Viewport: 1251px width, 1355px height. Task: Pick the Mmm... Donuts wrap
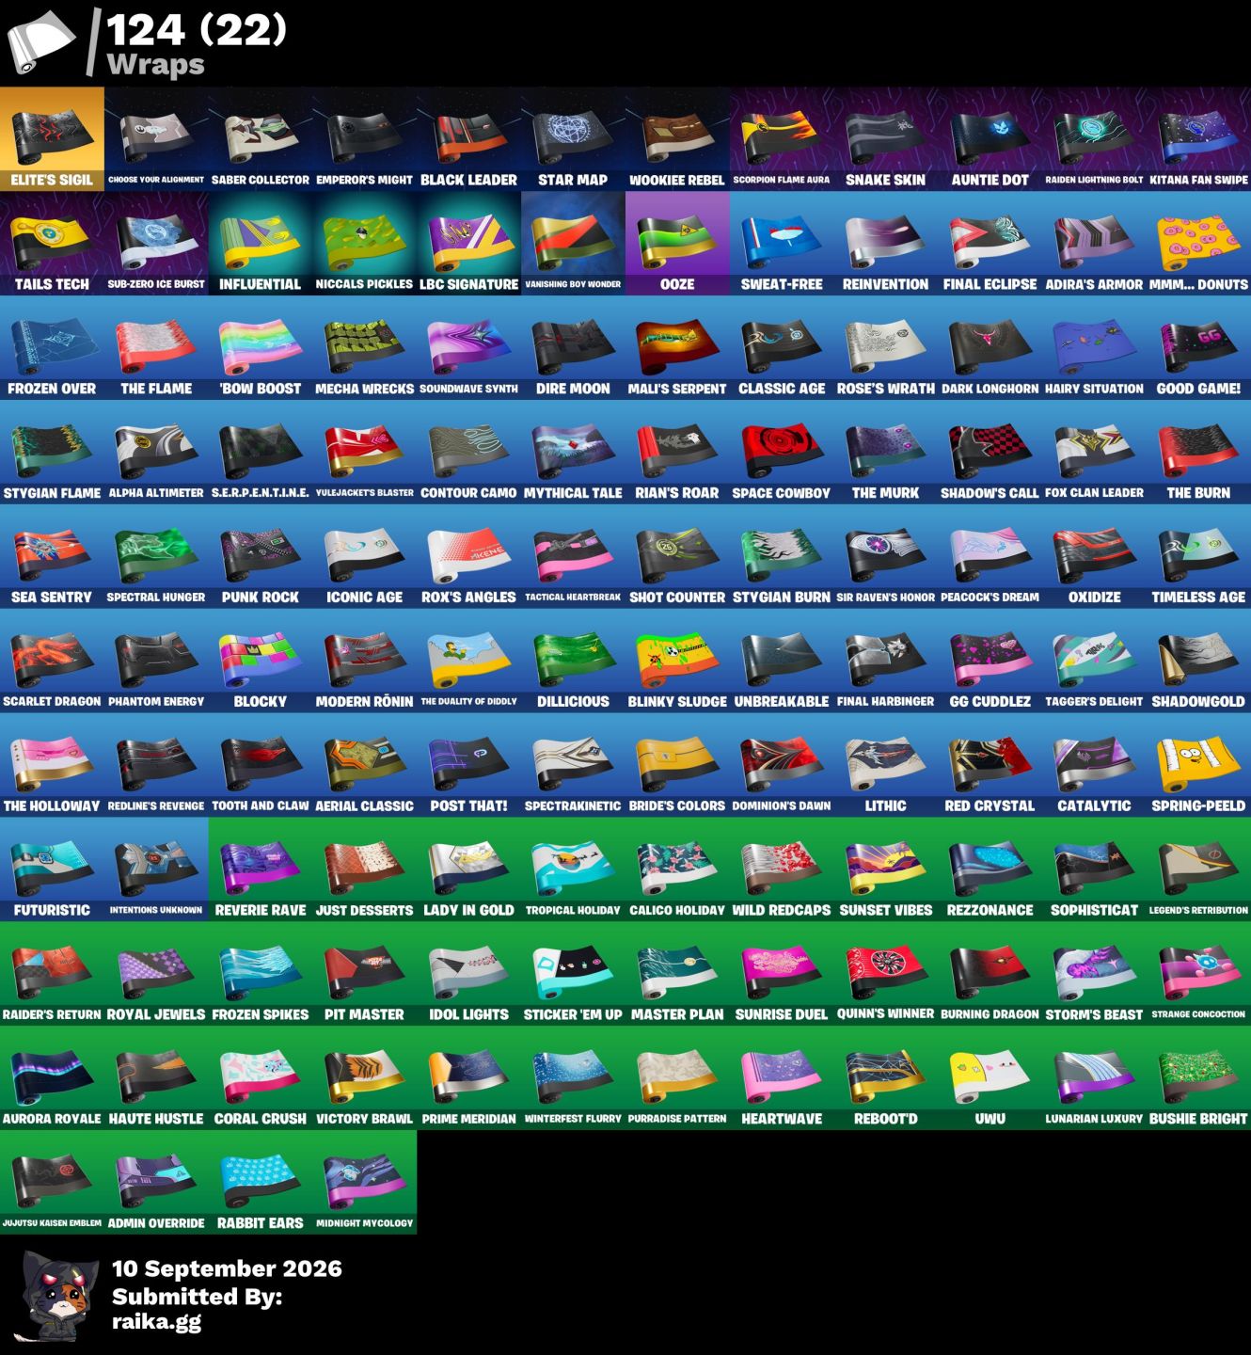pos(1199,244)
